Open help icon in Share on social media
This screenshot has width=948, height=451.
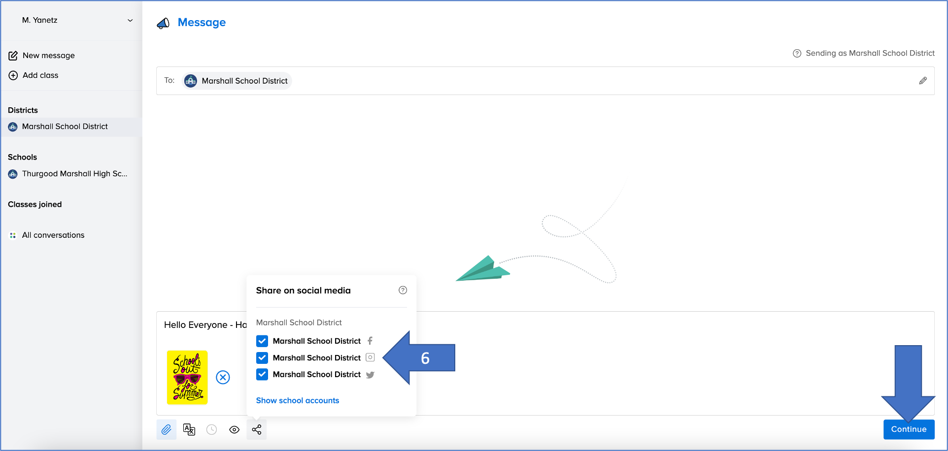click(403, 290)
